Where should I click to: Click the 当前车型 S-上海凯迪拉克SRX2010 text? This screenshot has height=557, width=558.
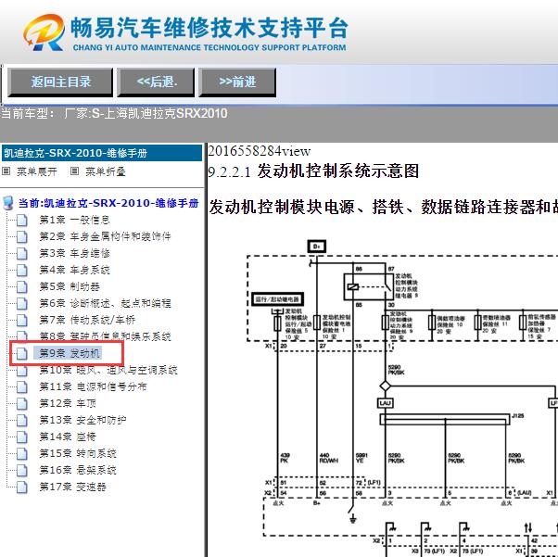[114, 114]
